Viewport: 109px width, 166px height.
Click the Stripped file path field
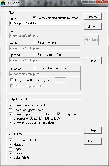click(x=45, y=60)
